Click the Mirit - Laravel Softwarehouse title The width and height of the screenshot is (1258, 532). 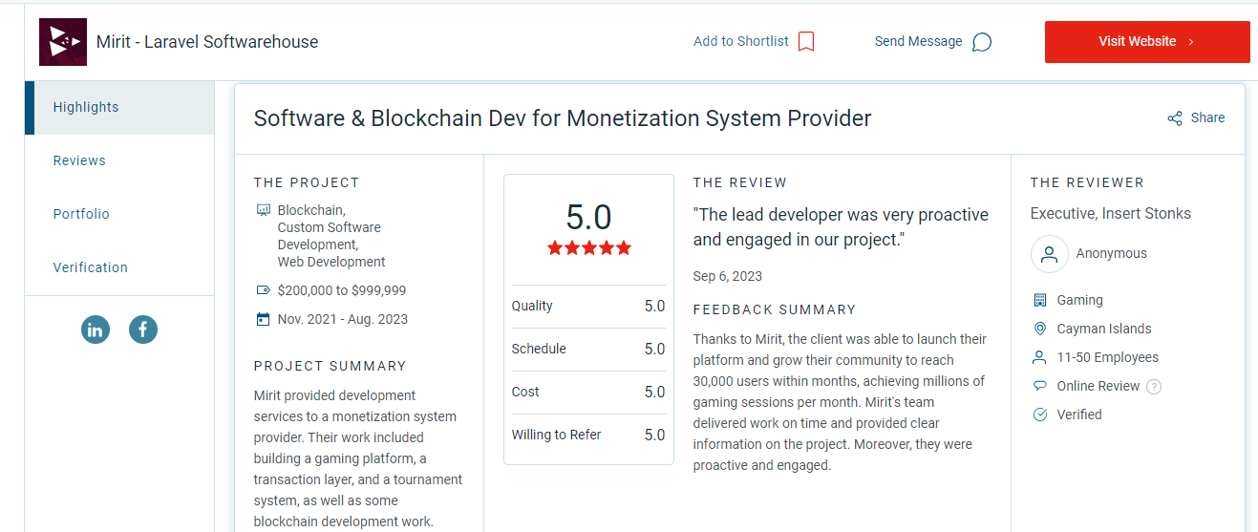[x=207, y=42]
